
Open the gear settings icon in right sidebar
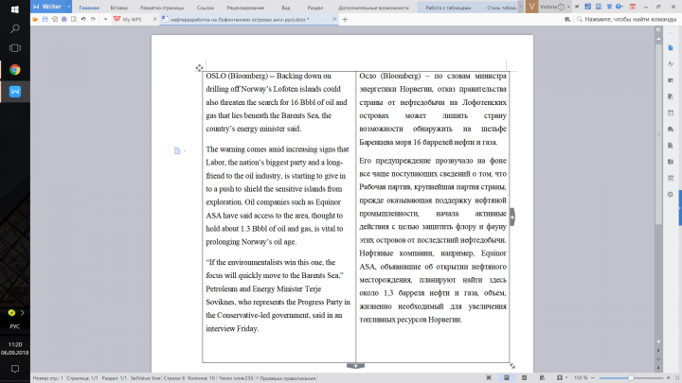(671, 195)
